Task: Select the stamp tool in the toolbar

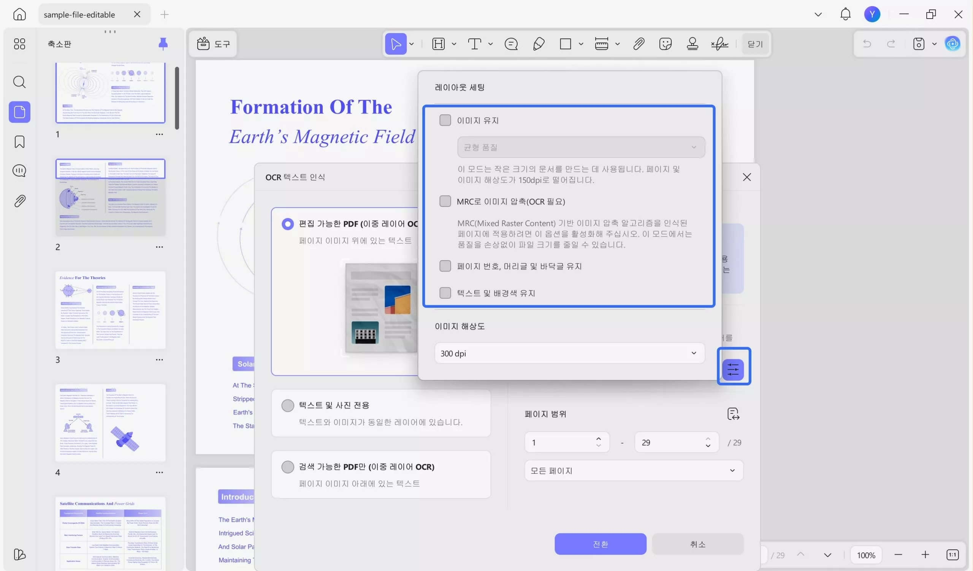Action: coord(692,44)
